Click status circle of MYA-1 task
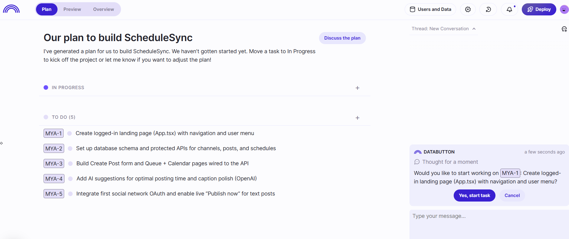The height and width of the screenshot is (239, 569). [70, 133]
